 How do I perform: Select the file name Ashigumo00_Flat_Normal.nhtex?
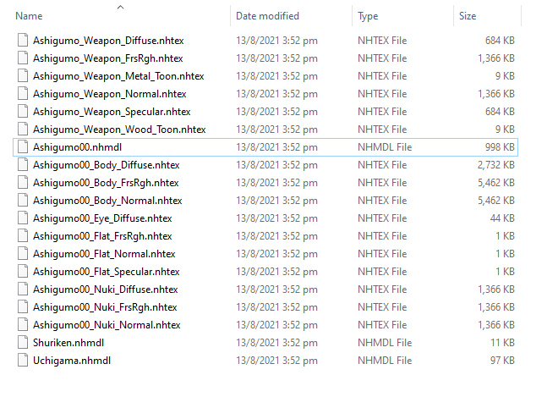click(104, 254)
